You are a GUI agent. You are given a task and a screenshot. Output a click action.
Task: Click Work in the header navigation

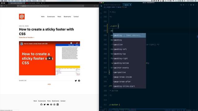pos(43,17)
